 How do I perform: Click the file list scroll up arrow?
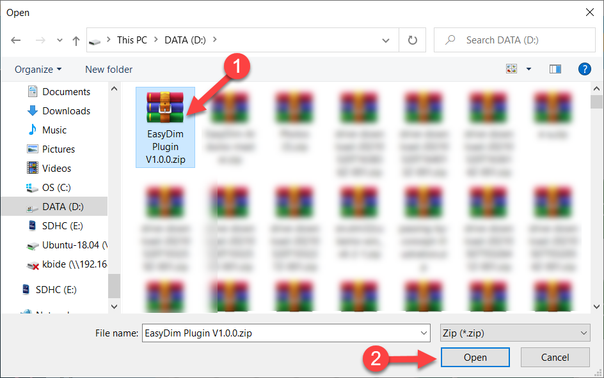[597, 89]
